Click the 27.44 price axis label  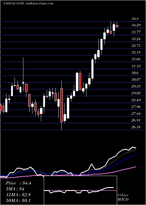pos(136,114)
